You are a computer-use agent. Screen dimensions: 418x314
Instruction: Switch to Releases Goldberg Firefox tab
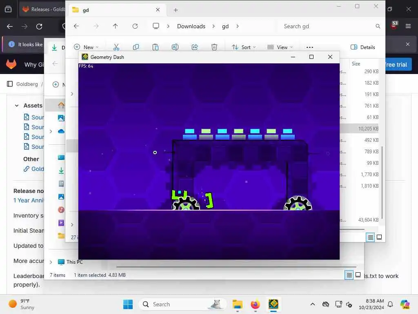pyautogui.click(x=42, y=9)
